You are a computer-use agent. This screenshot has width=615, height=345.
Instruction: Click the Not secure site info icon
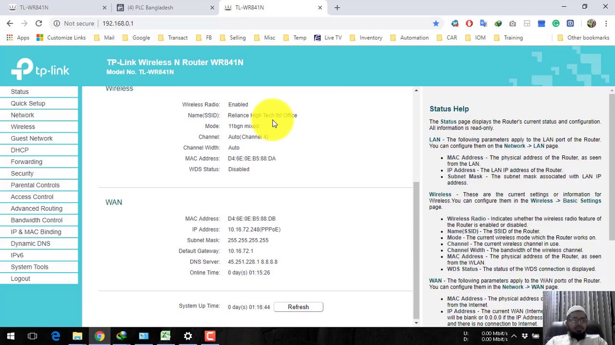(x=57, y=23)
